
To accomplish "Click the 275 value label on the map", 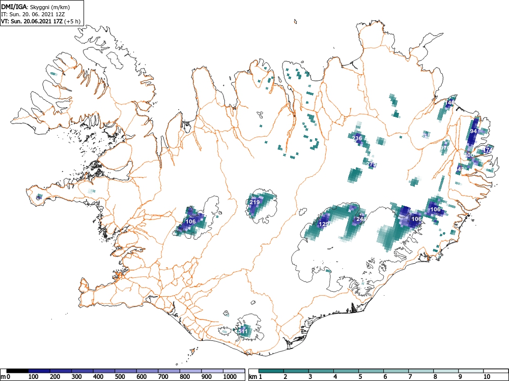I will [371, 164].
